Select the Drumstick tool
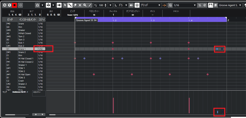Image resolution: width=246 pixels, height=118 pixels. pos(70,5)
